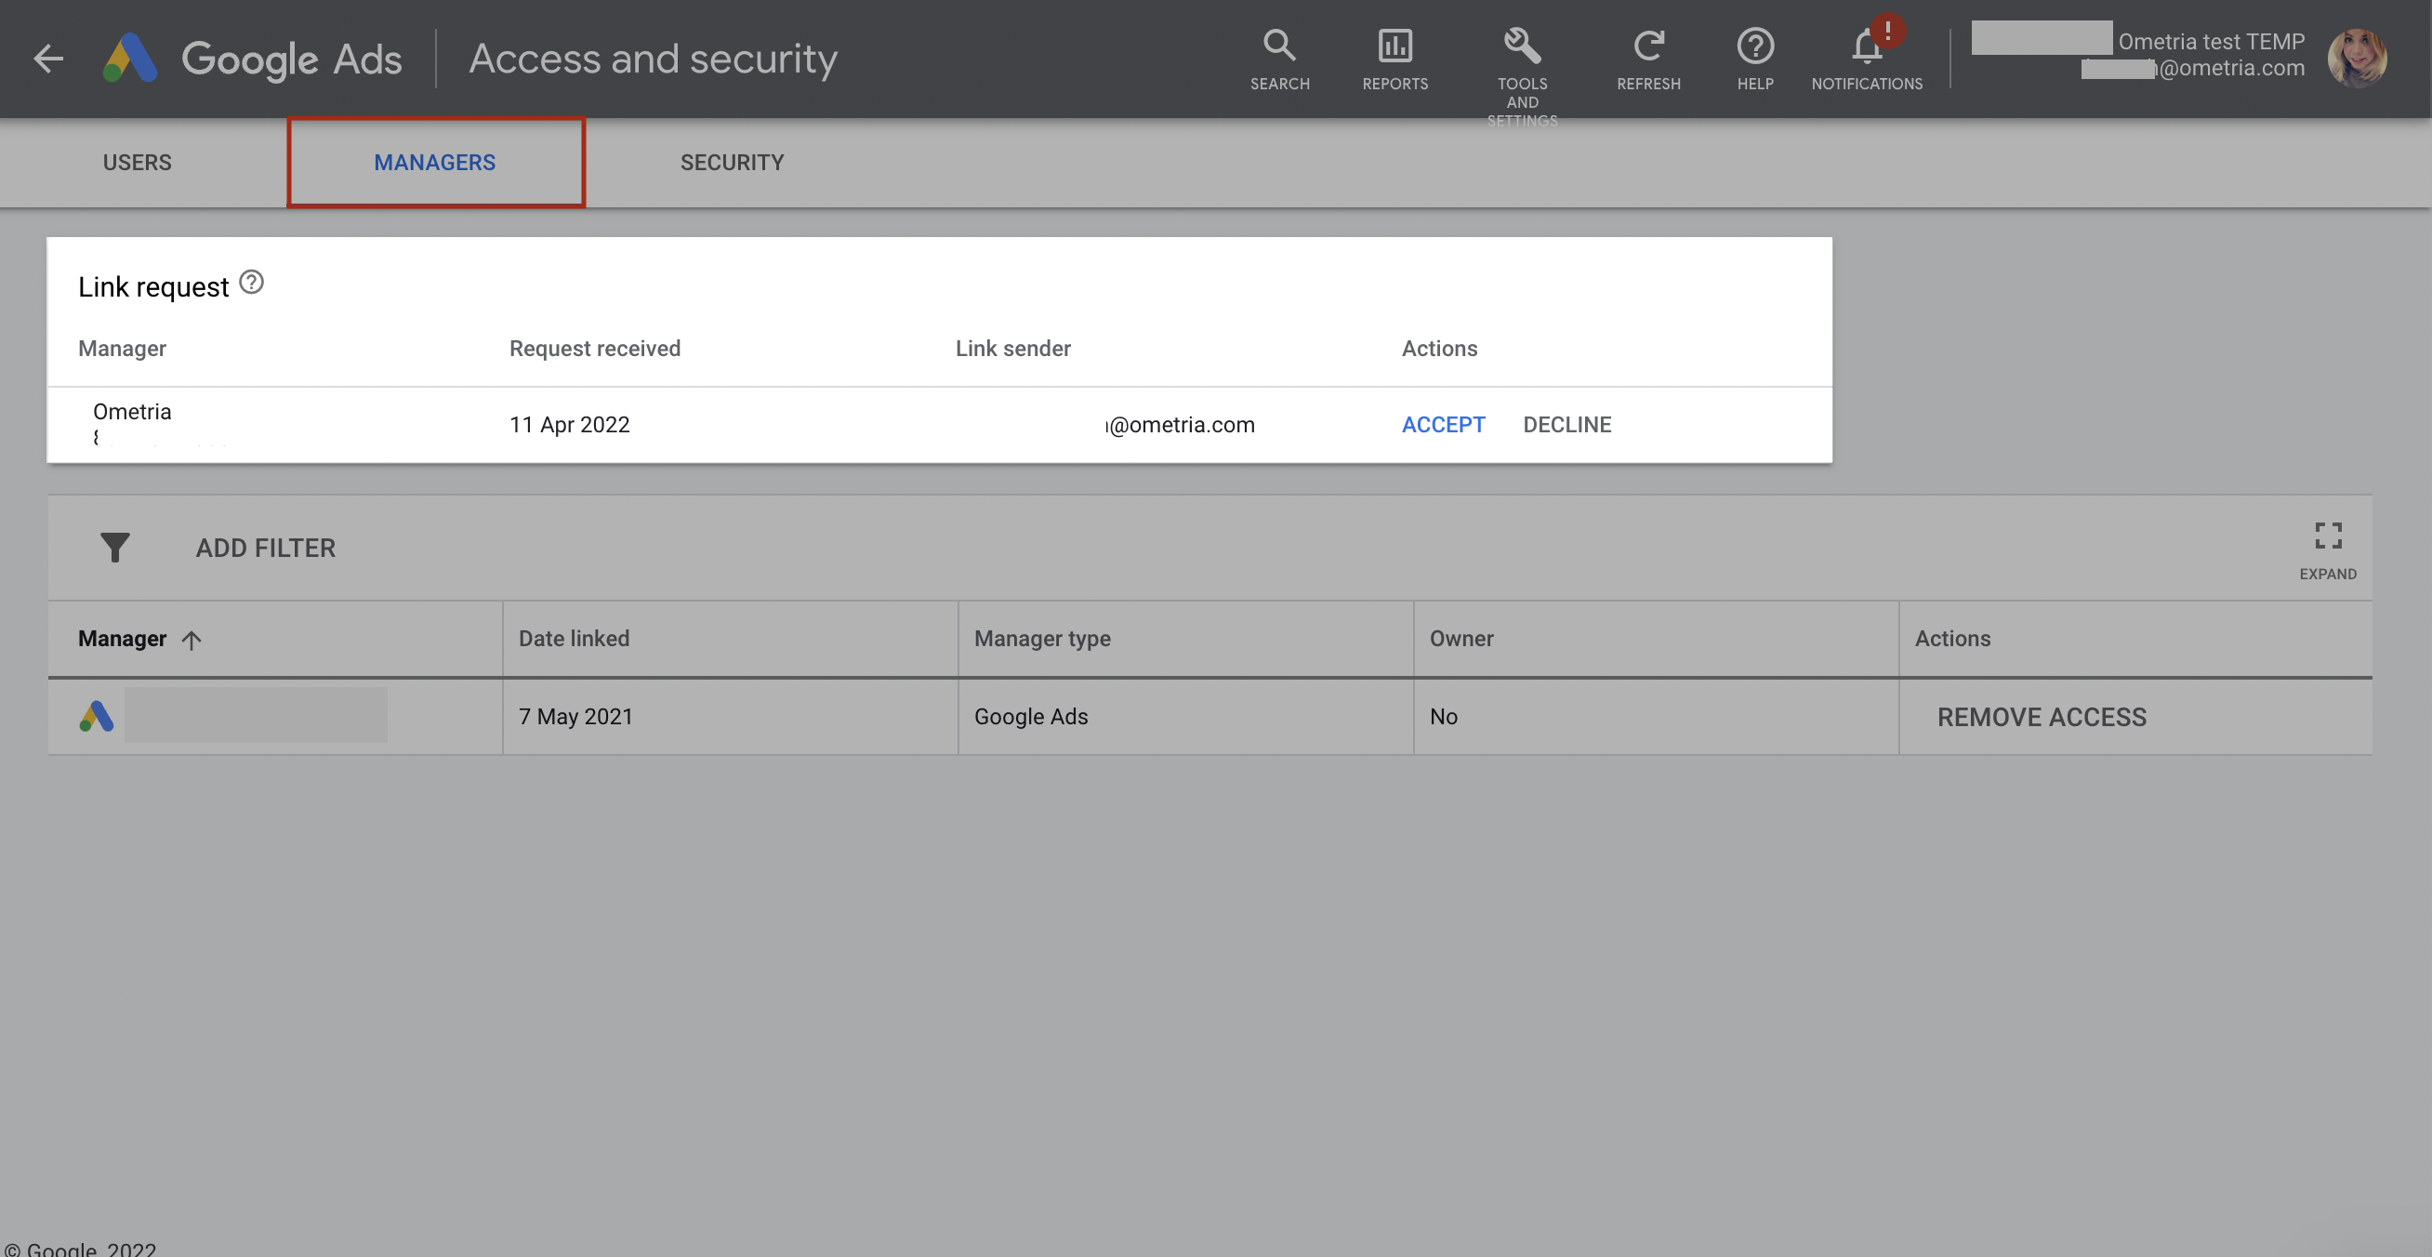Select the Managers tab
The image size is (2432, 1257).
click(x=435, y=163)
